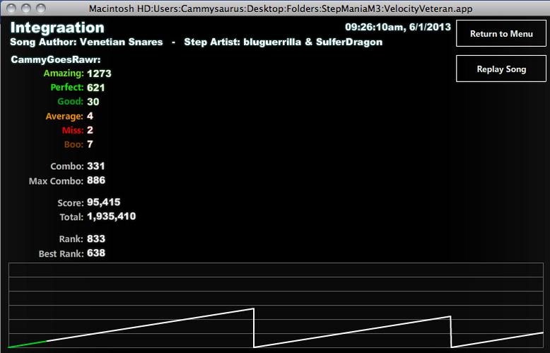Click the Total value 1,935,410
The width and height of the screenshot is (550, 353).
111,216
